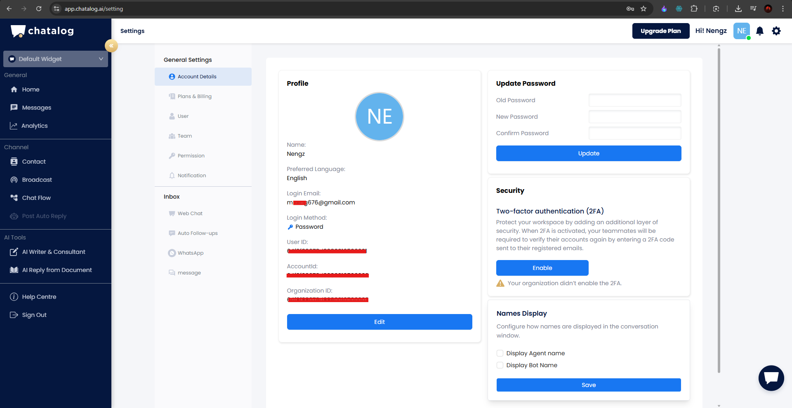Click the site information icon in address bar
792x408 pixels.
57,9
